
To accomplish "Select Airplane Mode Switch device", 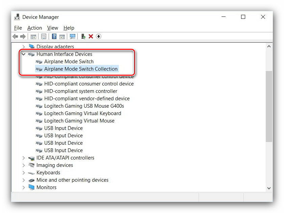I will point(69,62).
